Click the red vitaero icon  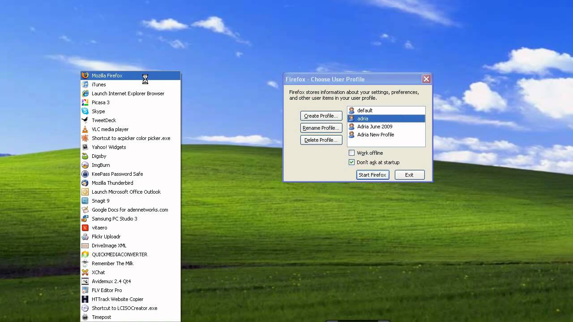pos(85,228)
